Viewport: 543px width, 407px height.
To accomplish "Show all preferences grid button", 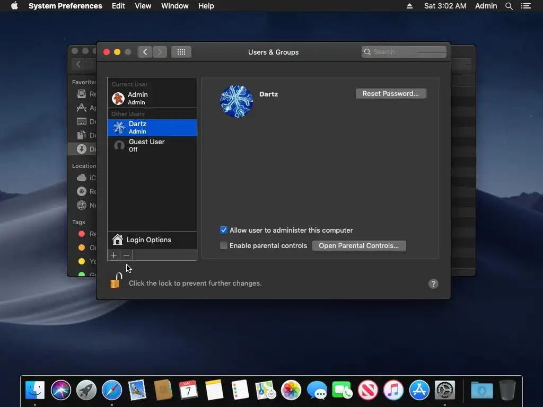I will click(x=181, y=52).
